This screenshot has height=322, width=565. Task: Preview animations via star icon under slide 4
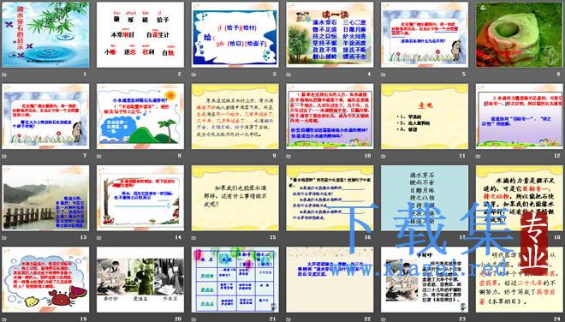pyautogui.click(x=288, y=75)
